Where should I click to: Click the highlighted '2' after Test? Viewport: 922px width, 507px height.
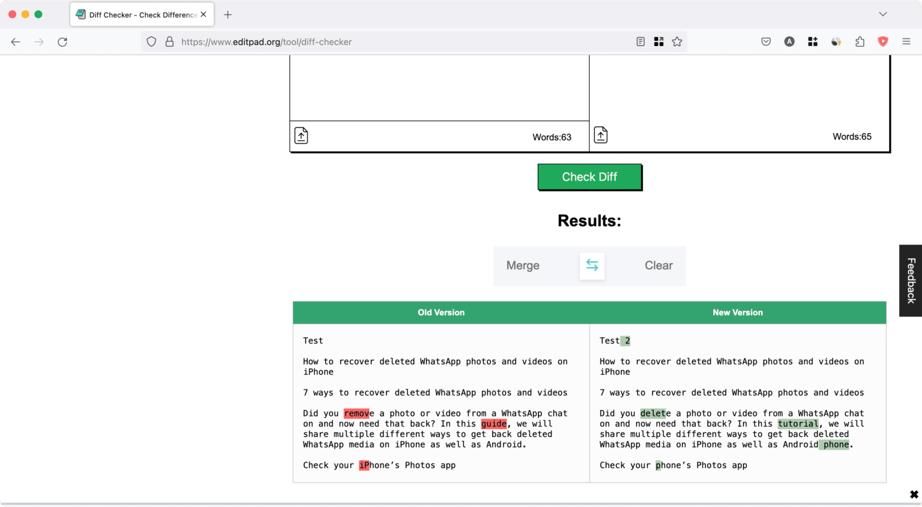click(625, 341)
